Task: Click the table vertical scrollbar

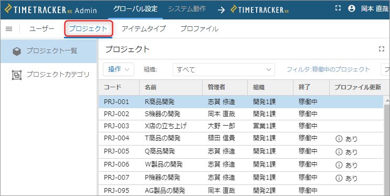Action: (x=387, y=149)
